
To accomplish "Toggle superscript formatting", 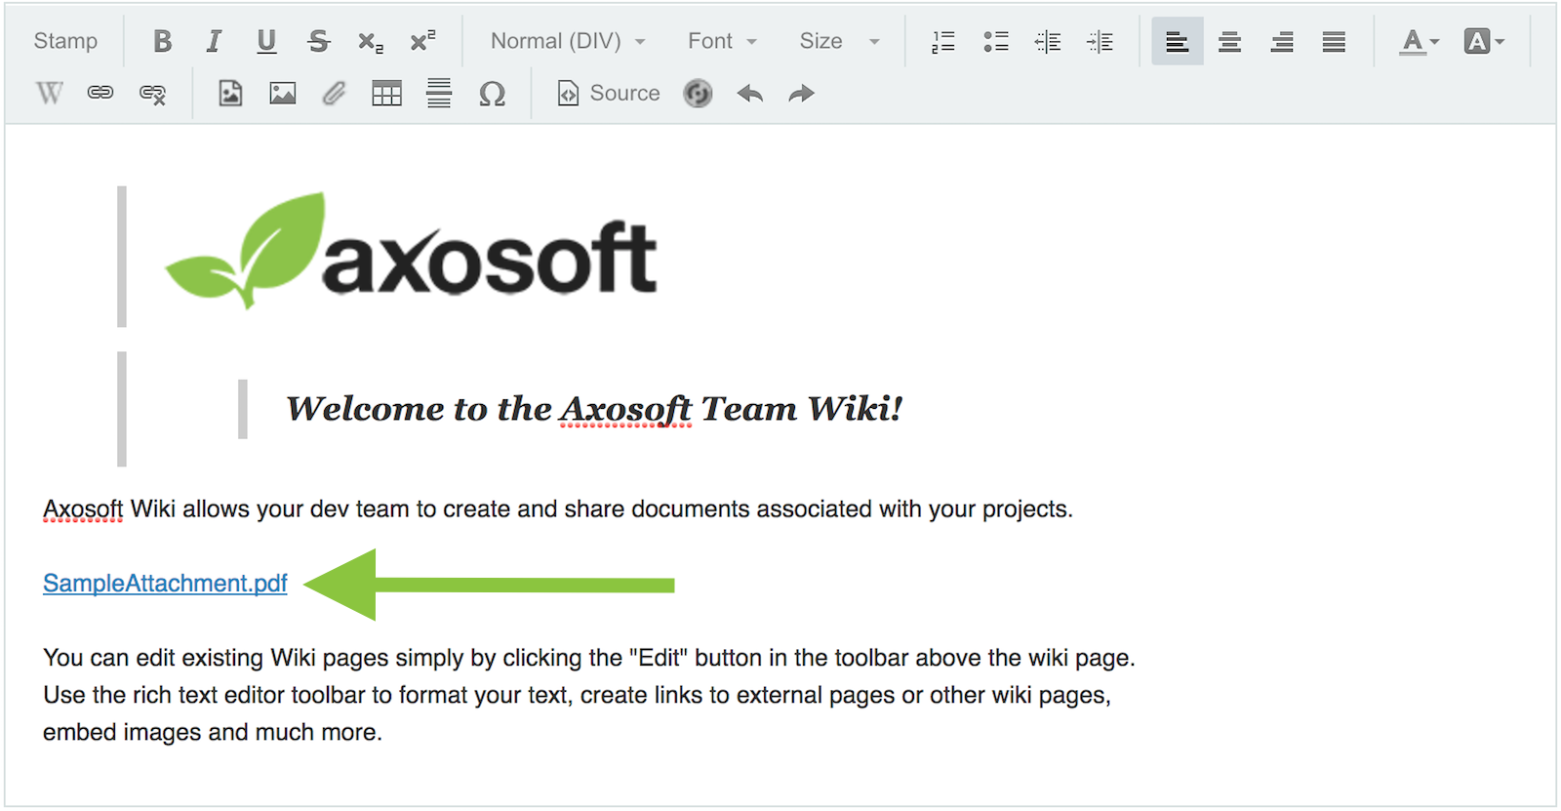I will tap(422, 41).
